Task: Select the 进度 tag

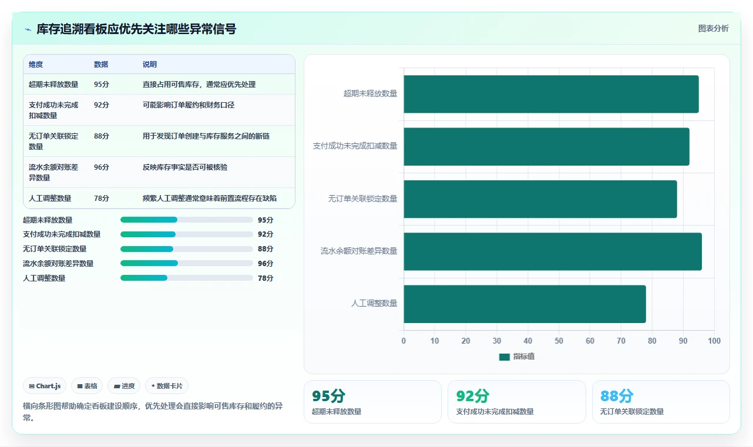Action: click(124, 386)
